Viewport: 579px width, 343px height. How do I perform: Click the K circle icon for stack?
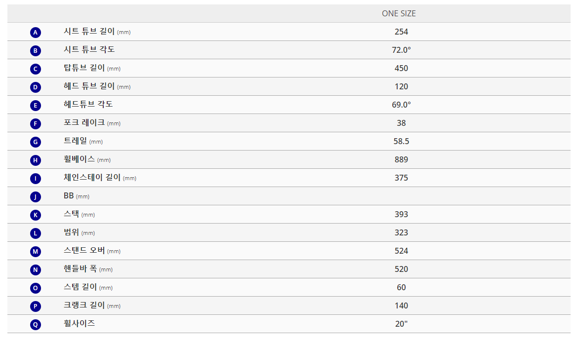pos(36,215)
